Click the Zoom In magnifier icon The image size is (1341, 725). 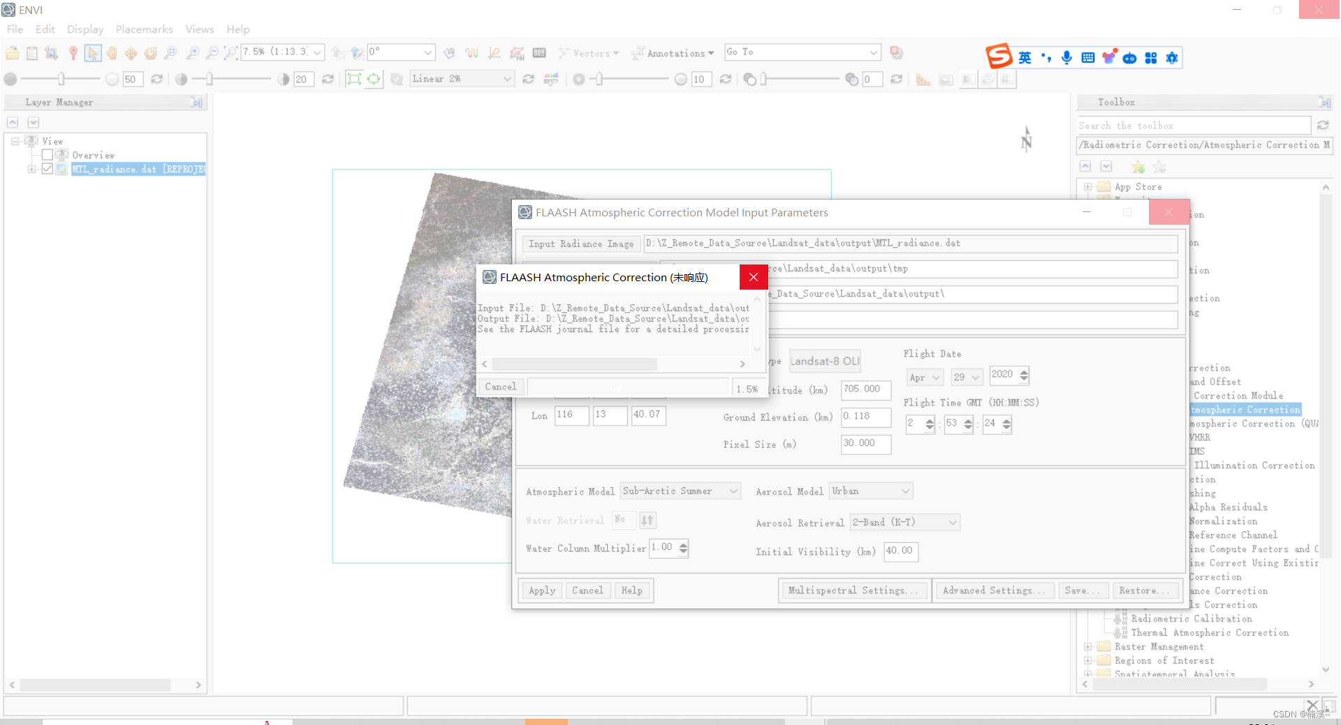click(193, 53)
